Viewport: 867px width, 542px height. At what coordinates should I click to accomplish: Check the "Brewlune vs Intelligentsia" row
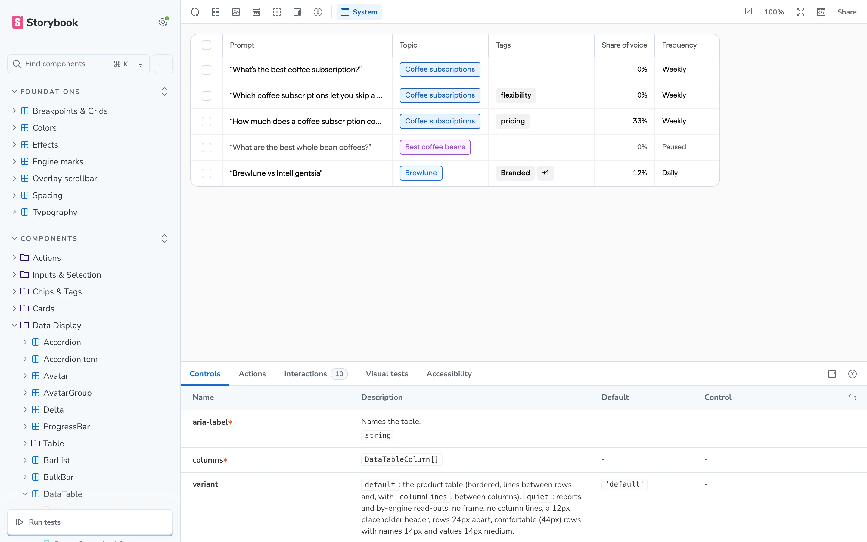pyautogui.click(x=206, y=173)
